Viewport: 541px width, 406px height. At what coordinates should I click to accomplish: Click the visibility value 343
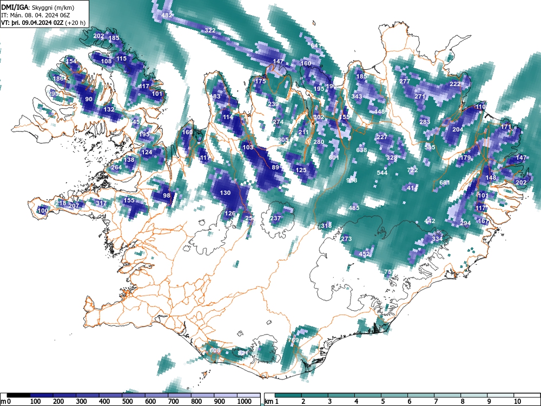(x=357, y=96)
